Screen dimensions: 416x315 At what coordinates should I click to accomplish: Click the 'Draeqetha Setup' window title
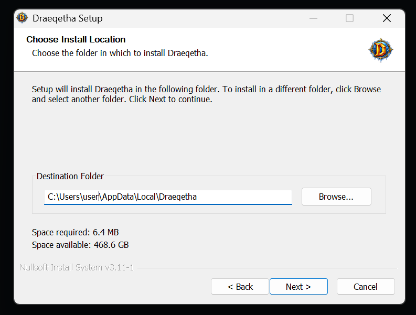[67, 18]
